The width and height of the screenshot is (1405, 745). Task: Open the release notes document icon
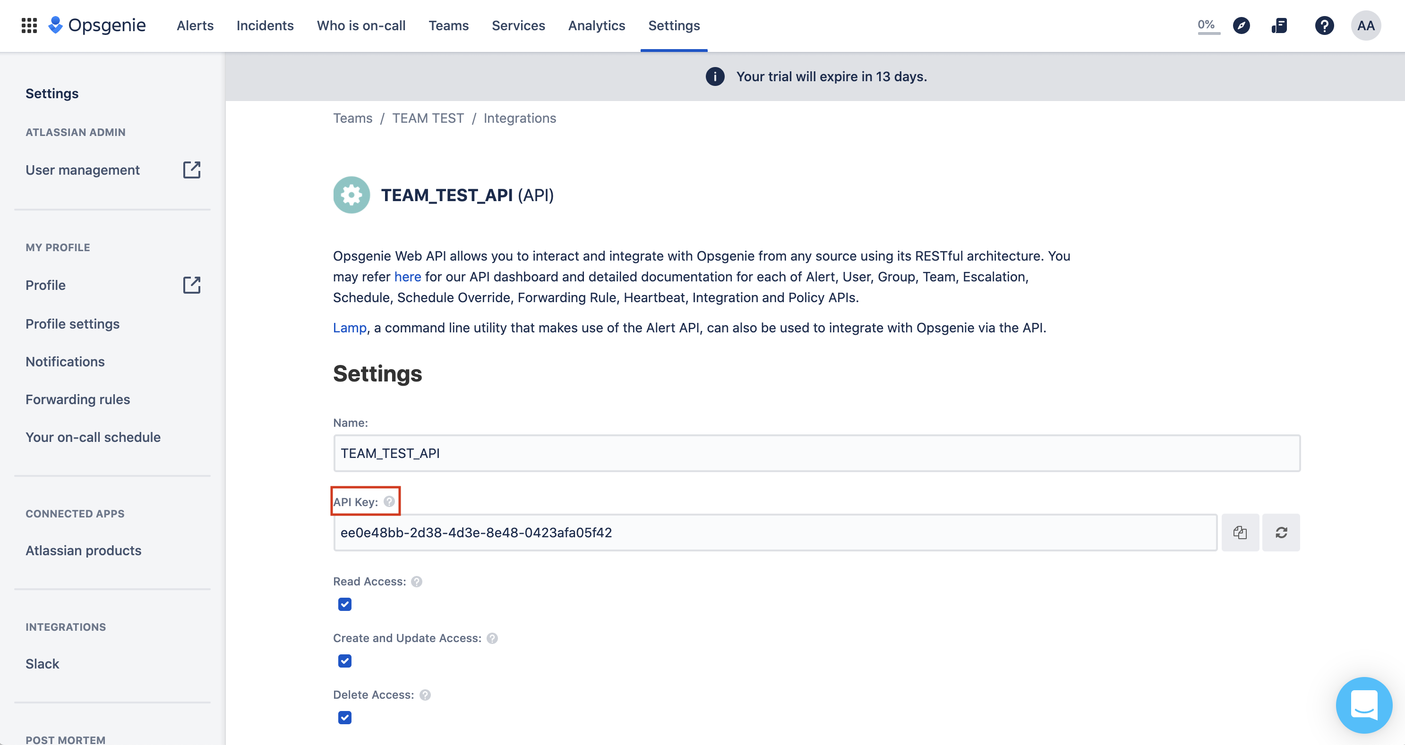tap(1279, 25)
